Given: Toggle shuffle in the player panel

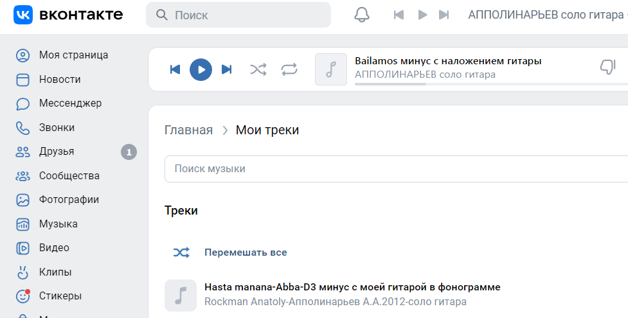Looking at the screenshot, I should point(258,69).
